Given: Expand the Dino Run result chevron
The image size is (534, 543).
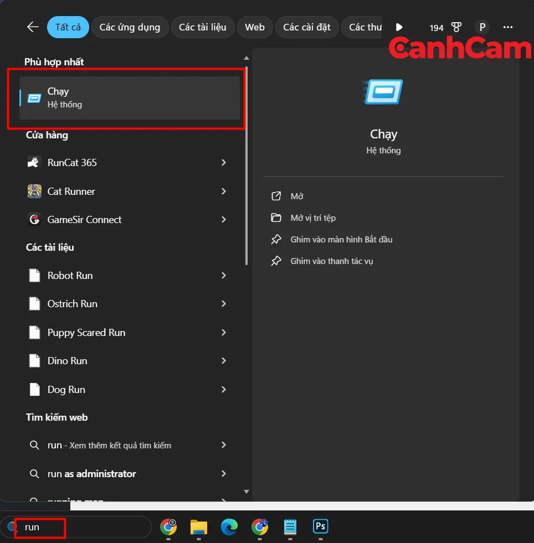Looking at the screenshot, I should click(x=224, y=361).
